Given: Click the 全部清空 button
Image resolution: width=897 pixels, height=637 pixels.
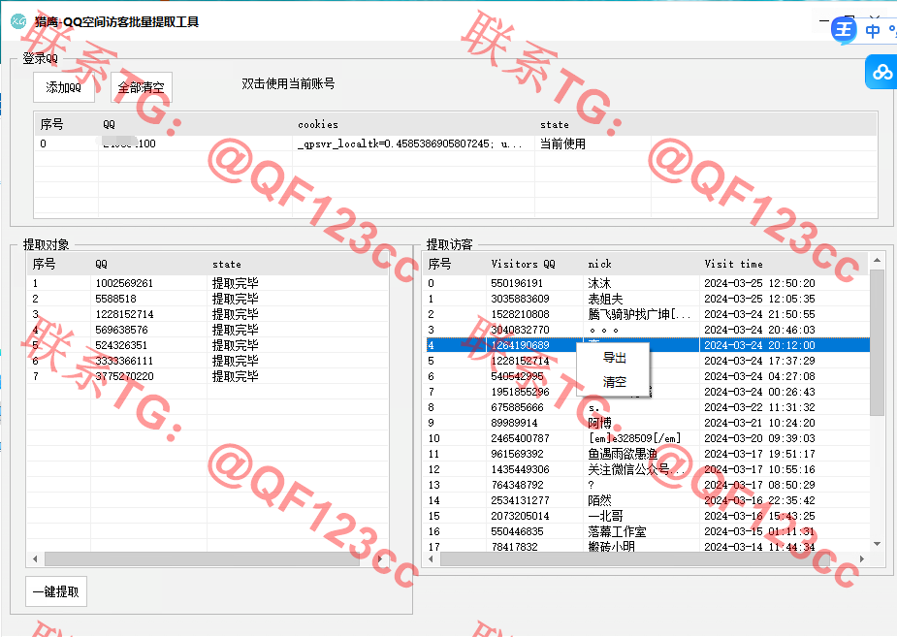Looking at the screenshot, I should coord(141,87).
